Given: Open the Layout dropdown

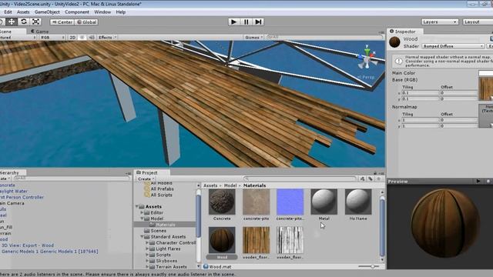Looking at the screenshot, I should (x=478, y=22).
